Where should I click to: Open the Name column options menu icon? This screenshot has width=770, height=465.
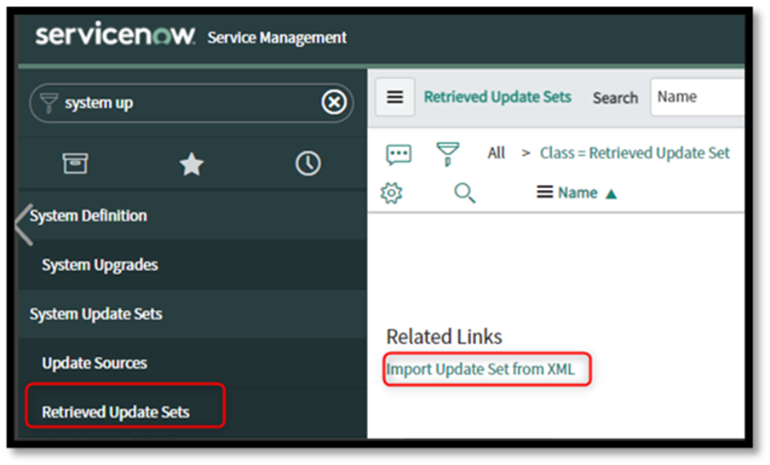tap(545, 193)
